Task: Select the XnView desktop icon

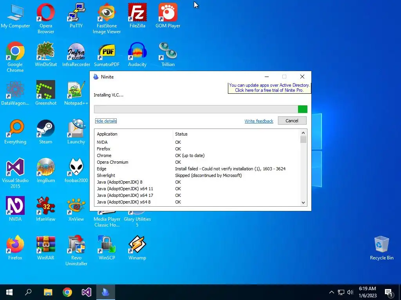Action: point(76,209)
